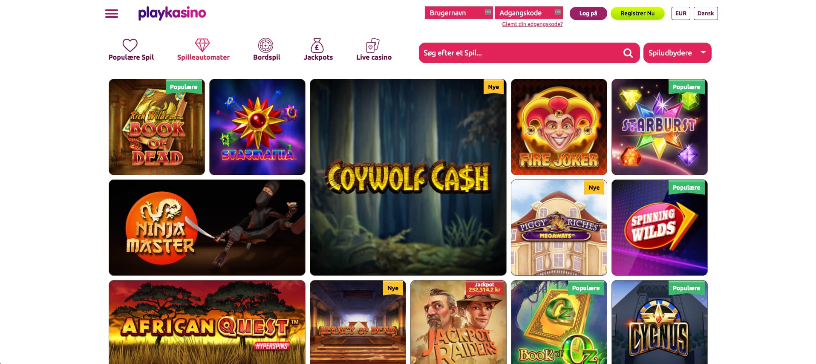This screenshot has height=364, width=816.
Task: Open the Coywolf Cash game tile
Action: (408, 177)
